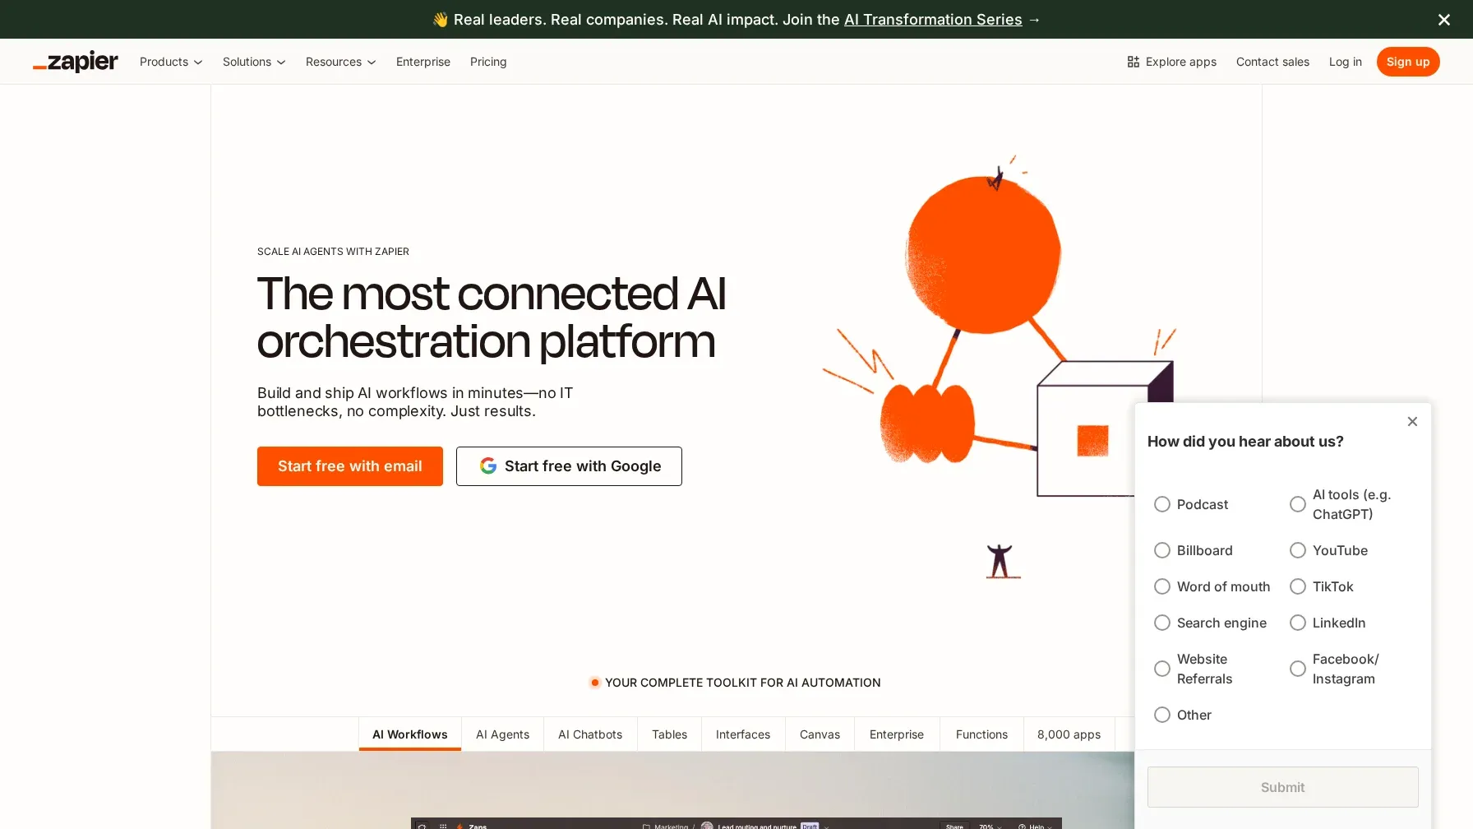Click the orange square inside the cube illustration
This screenshot has width=1473, height=829.
[1092, 441]
